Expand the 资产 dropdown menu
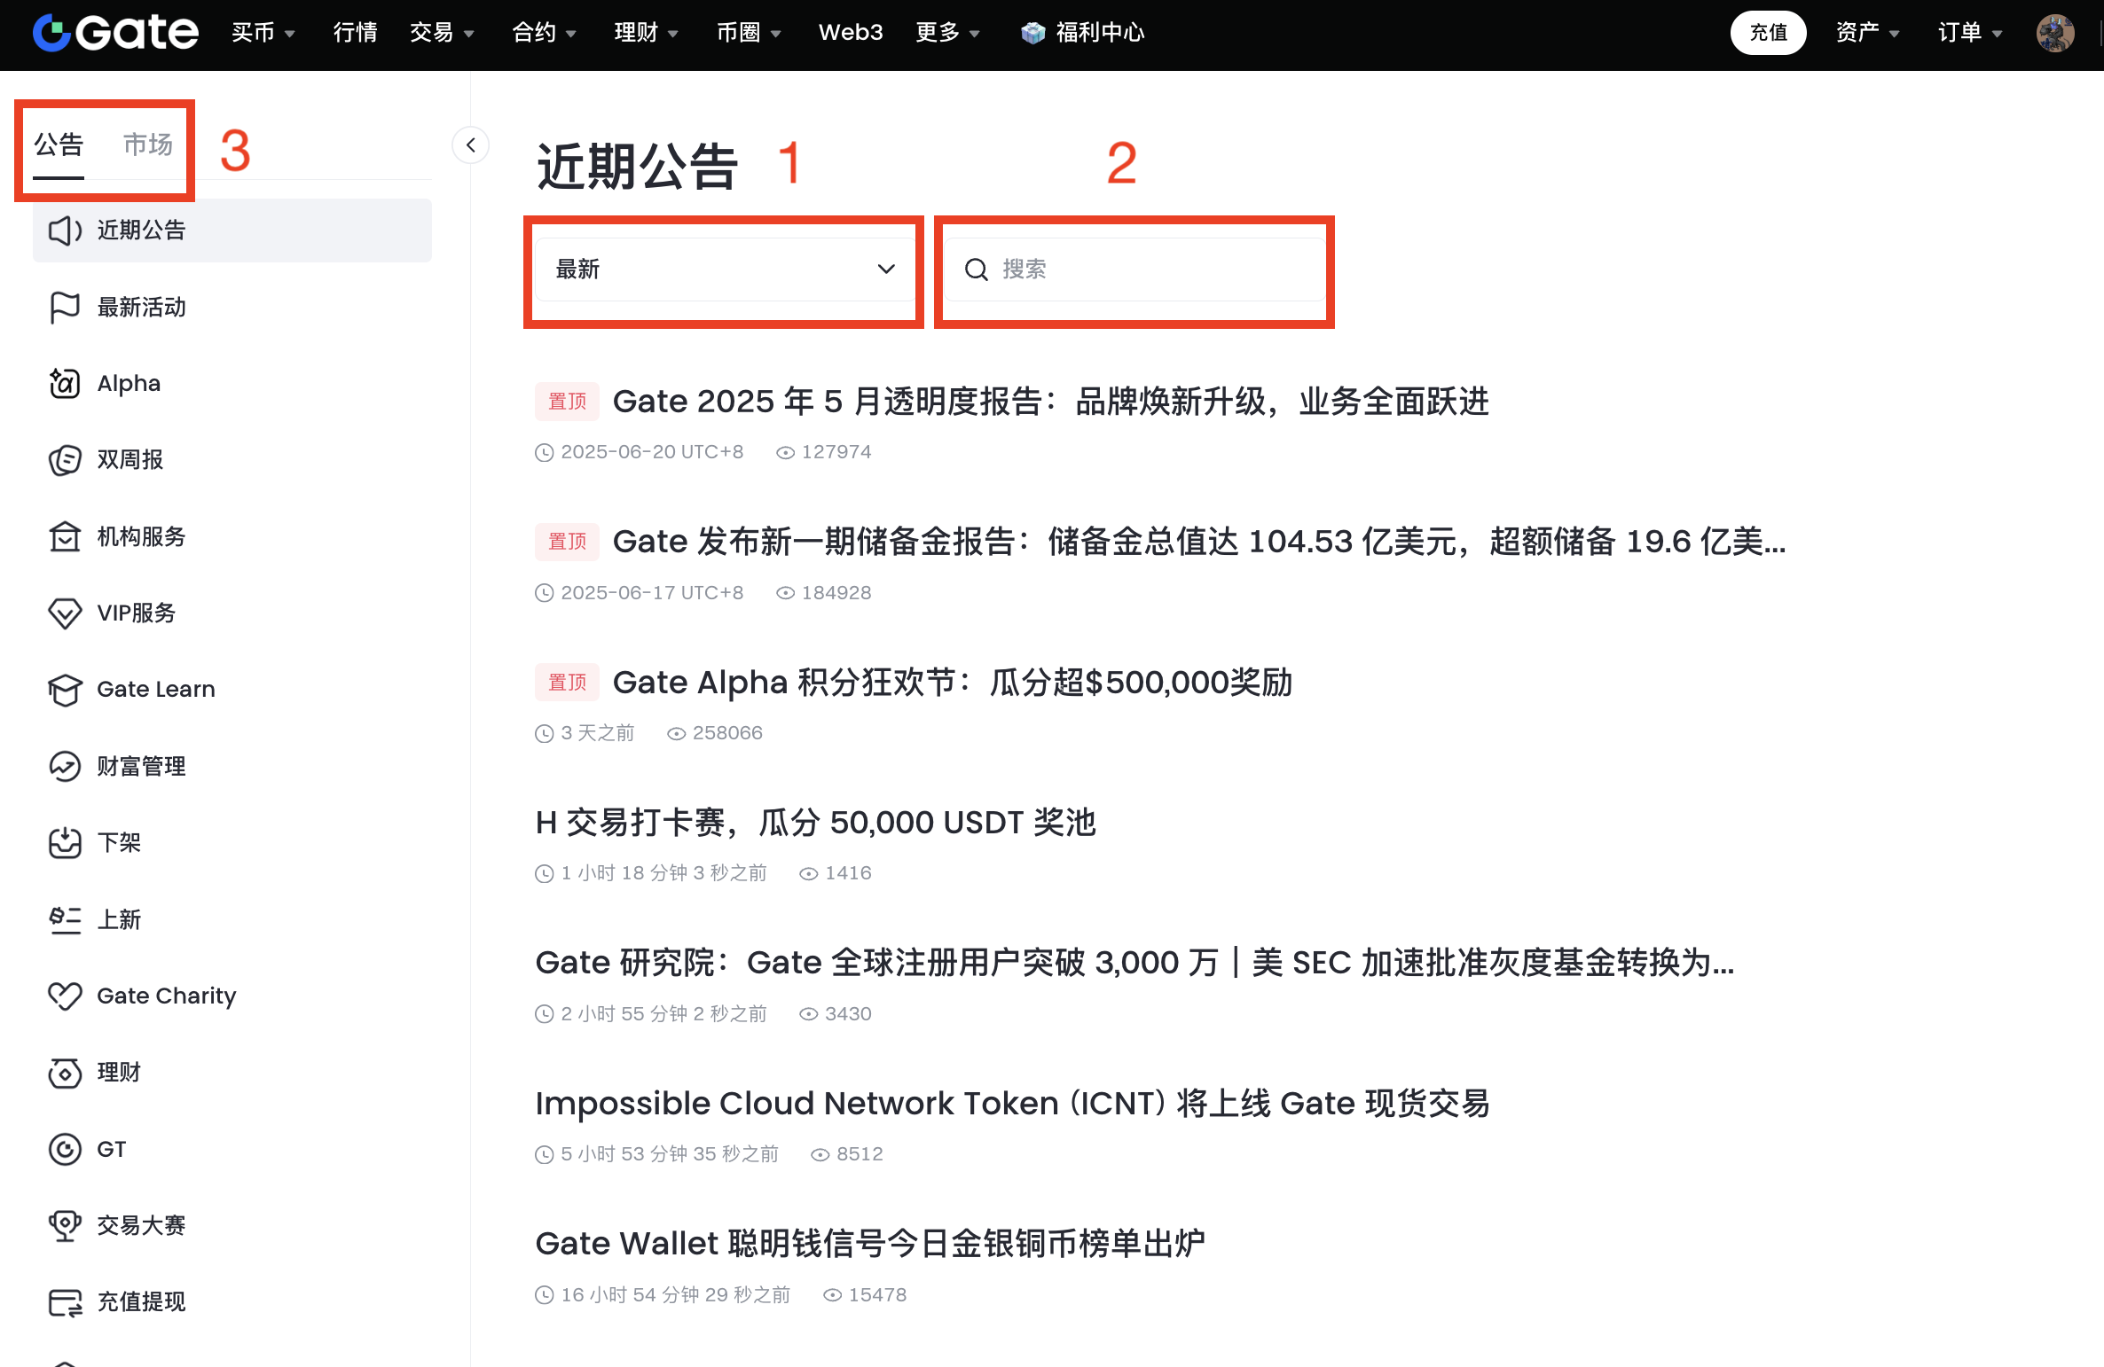The width and height of the screenshot is (2104, 1367). [x=1866, y=33]
